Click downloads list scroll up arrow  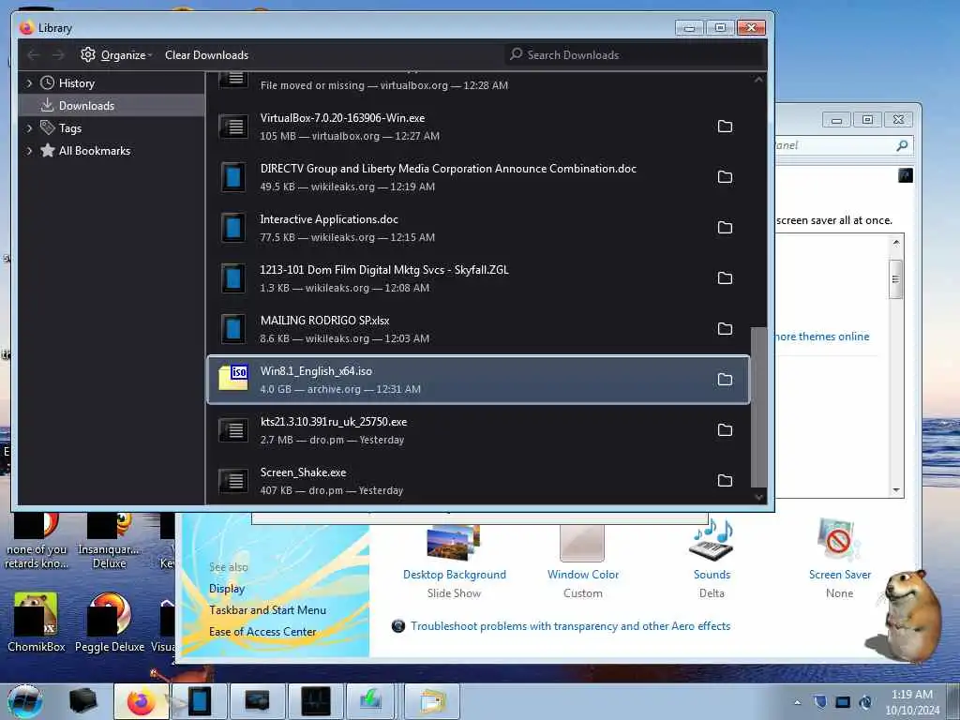point(758,80)
